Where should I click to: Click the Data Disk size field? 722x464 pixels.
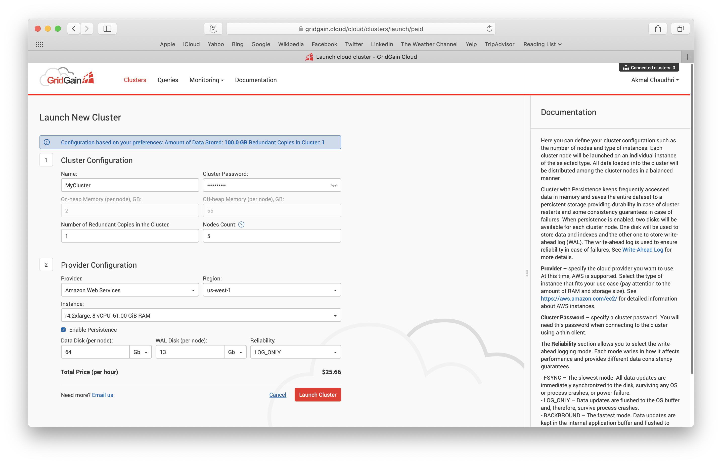(95, 352)
